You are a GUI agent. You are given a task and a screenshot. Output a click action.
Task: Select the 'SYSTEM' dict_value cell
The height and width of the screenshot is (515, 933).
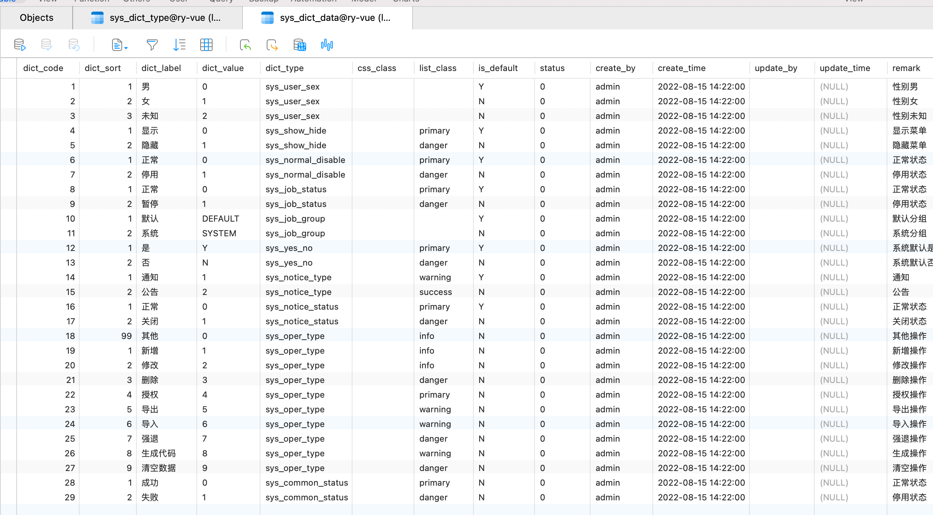tap(228, 233)
